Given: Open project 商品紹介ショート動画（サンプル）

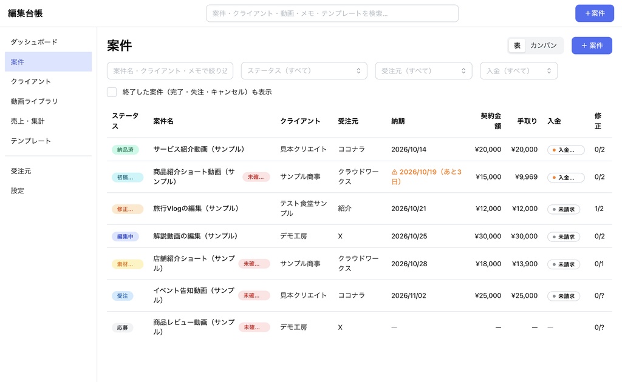Looking at the screenshot, I should [x=194, y=176].
